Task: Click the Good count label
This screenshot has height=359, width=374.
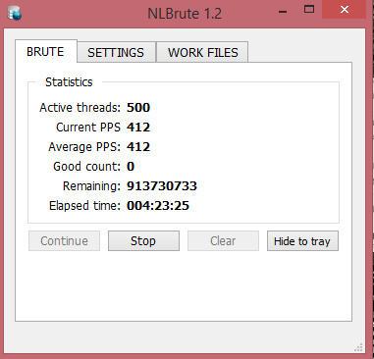Action: tap(87, 167)
